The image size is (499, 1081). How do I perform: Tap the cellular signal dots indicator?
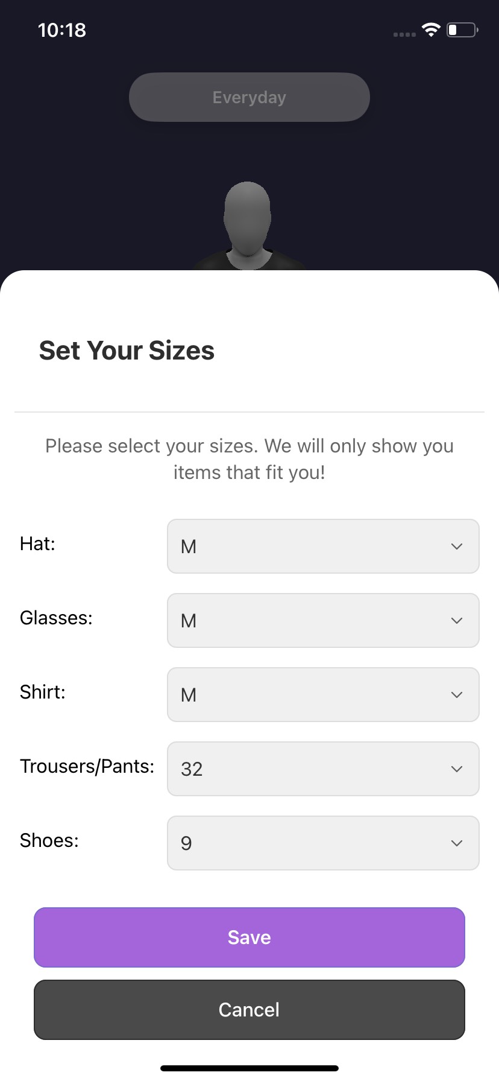[x=404, y=34]
